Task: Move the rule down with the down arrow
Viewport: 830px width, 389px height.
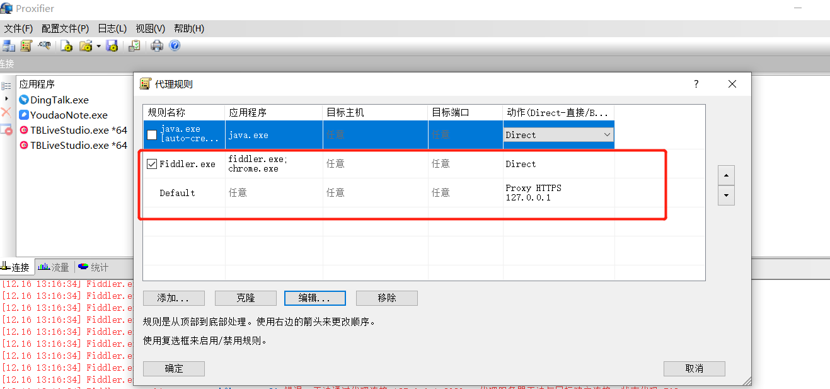Action: coord(726,195)
